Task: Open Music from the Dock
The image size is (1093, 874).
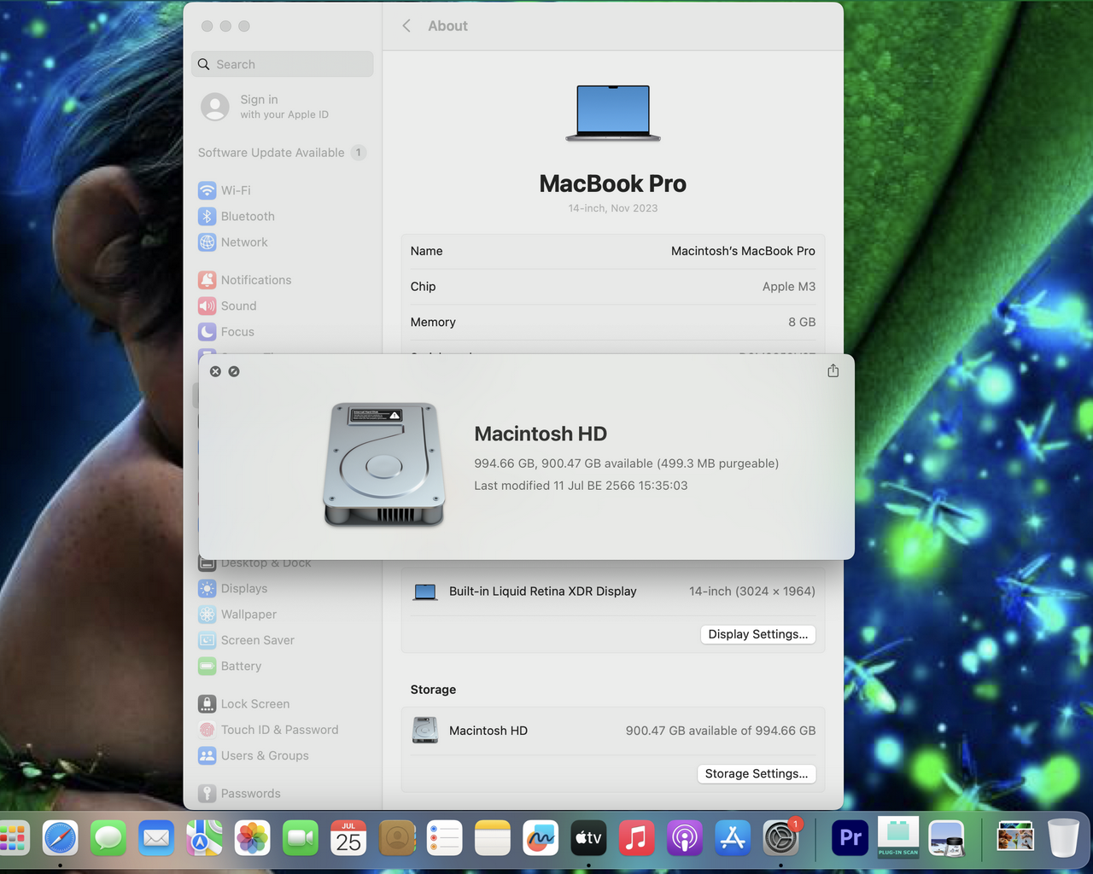Action: (x=636, y=838)
